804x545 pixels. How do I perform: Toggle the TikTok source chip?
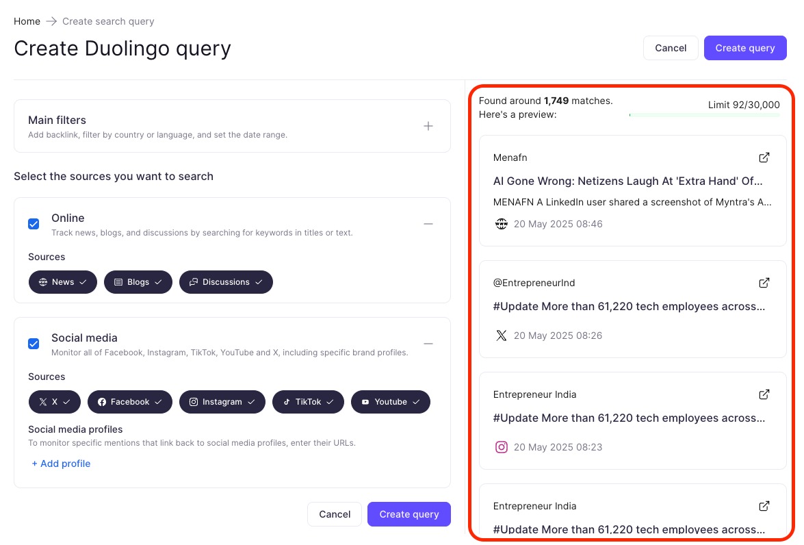coord(308,402)
